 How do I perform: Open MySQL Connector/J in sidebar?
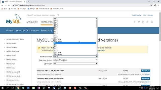pos(13,80)
